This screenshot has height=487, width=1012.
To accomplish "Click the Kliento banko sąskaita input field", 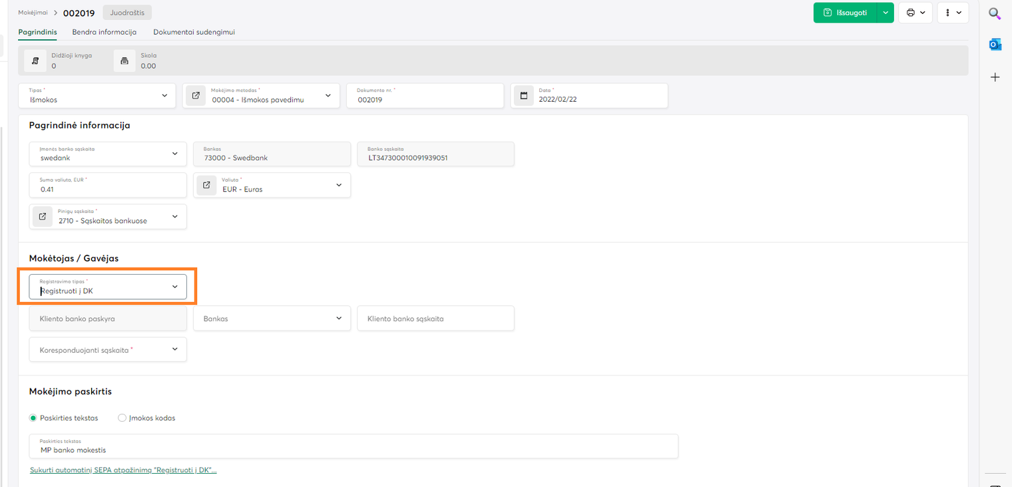I will (x=435, y=319).
